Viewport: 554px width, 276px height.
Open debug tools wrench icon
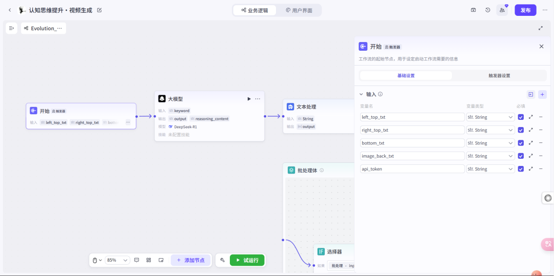222,260
